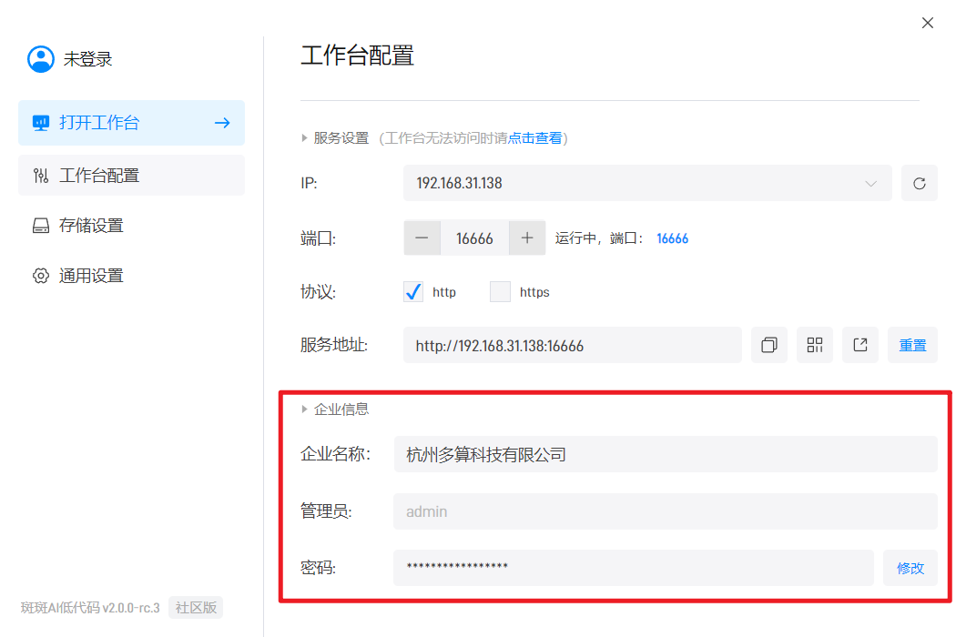Click the 斑斑AI低代码 v2.0.0-rc.3 version text
The image size is (956, 637).
[90, 608]
